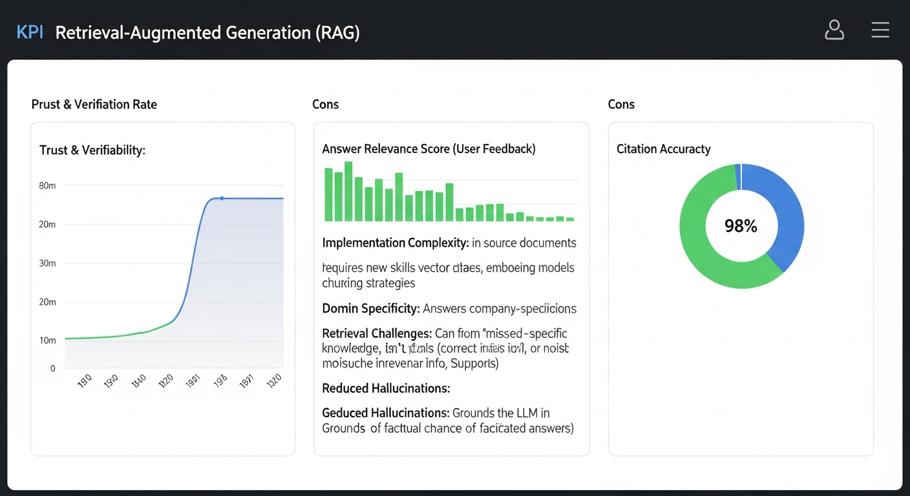Click the blue KPI logo
Image resolution: width=910 pixels, height=496 pixels.
(30, 32)
